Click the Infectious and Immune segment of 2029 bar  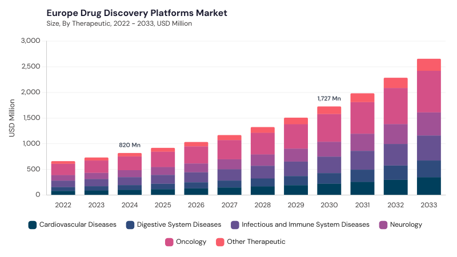(x=296, y=169)
